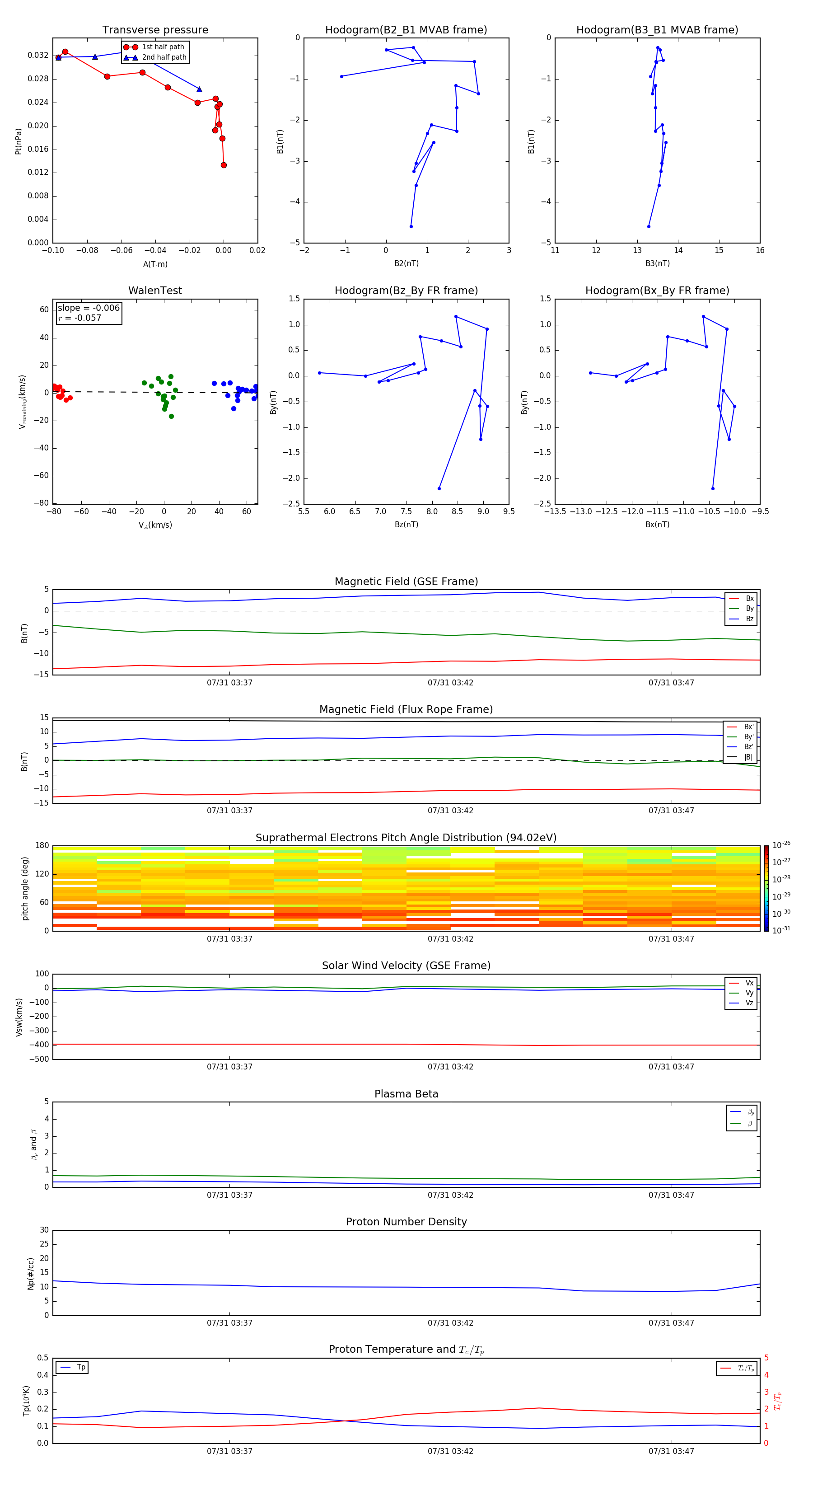Click the 'Hodogram(Bz_By FR frame)' title
The image size is (813, 1491).
[x=406, y=290]
